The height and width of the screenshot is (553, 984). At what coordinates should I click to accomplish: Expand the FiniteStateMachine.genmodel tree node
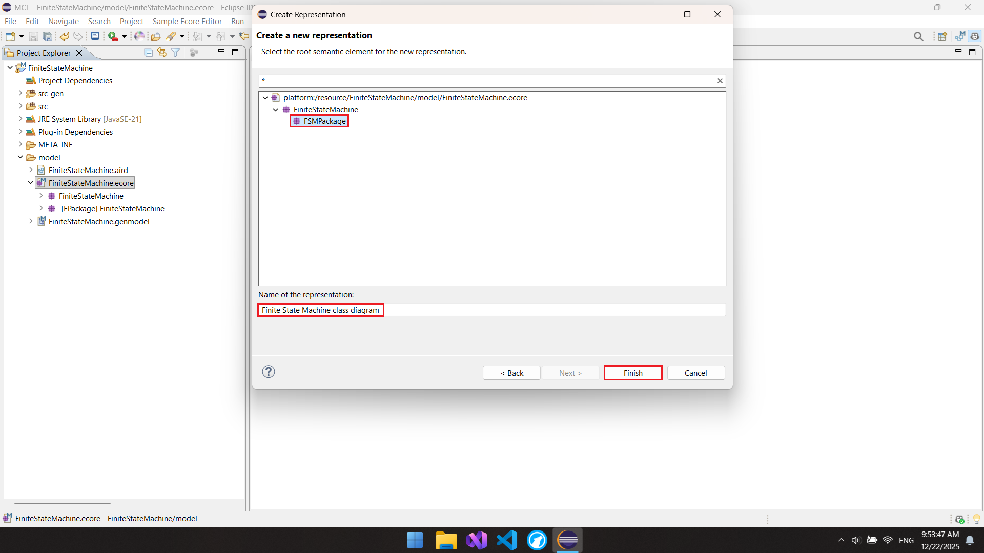pos(31,221)
